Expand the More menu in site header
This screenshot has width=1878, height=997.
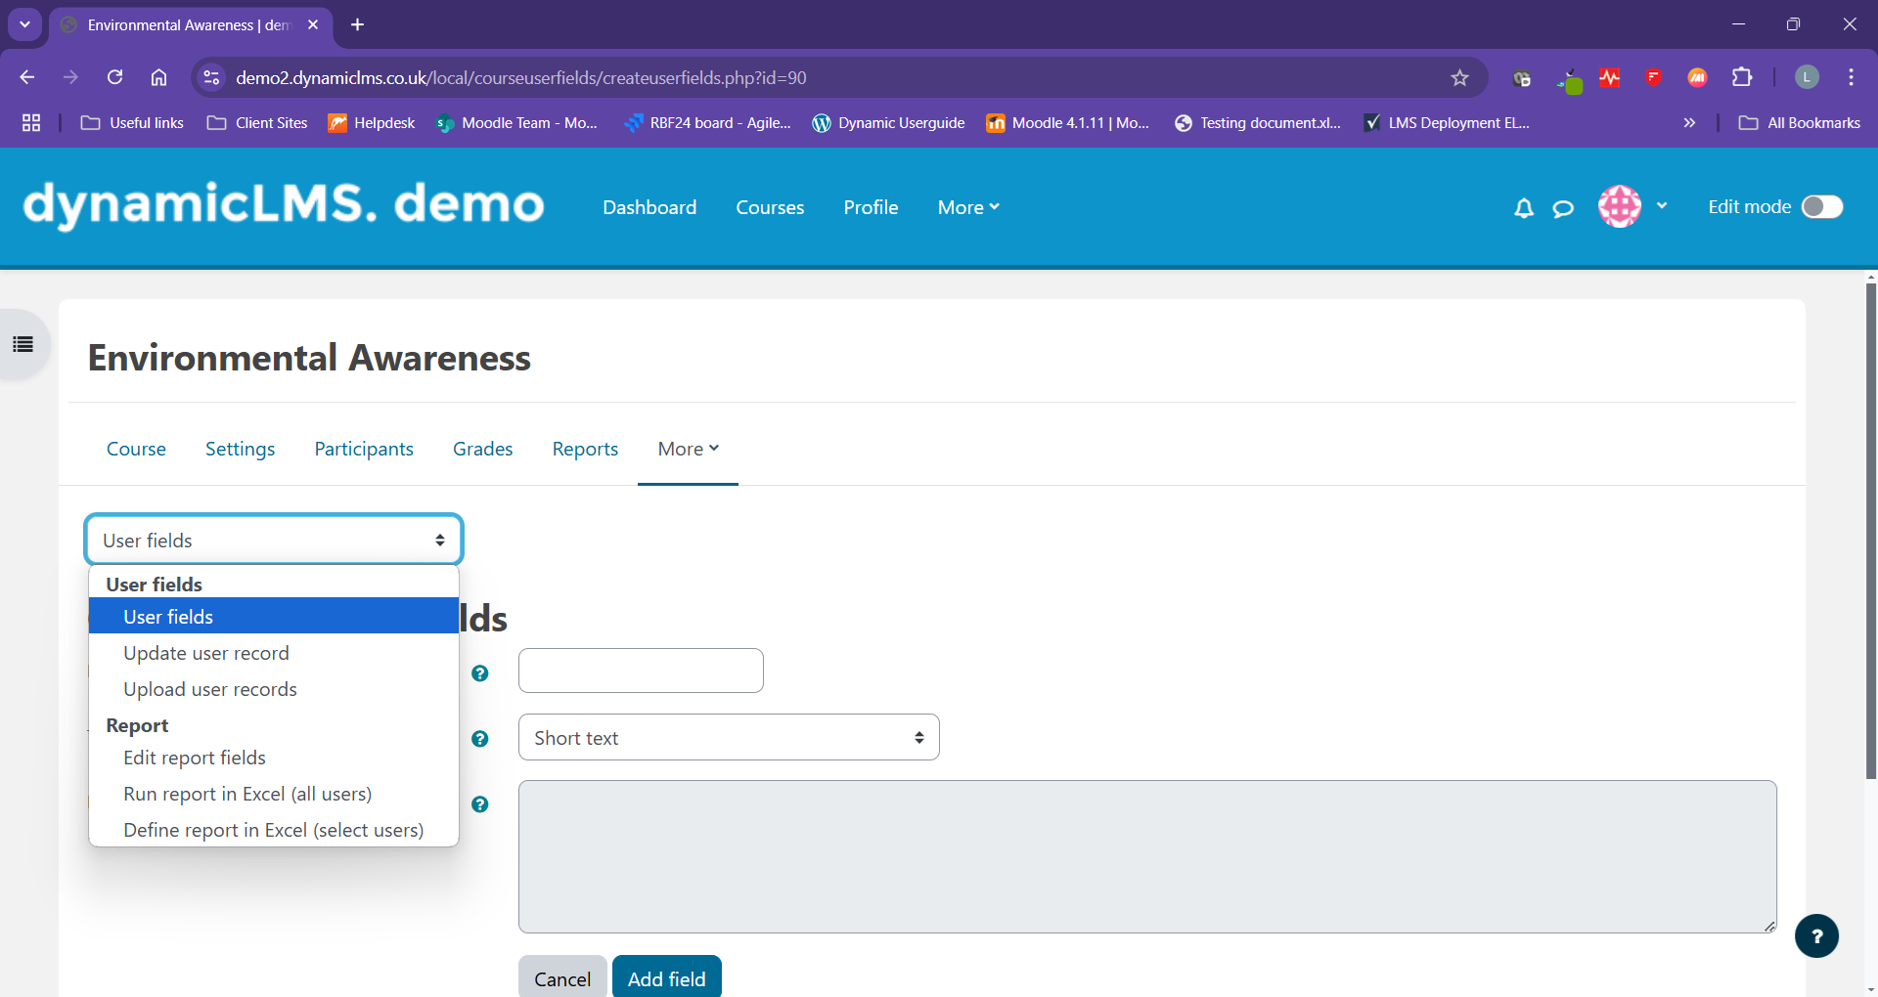(968, 207)
